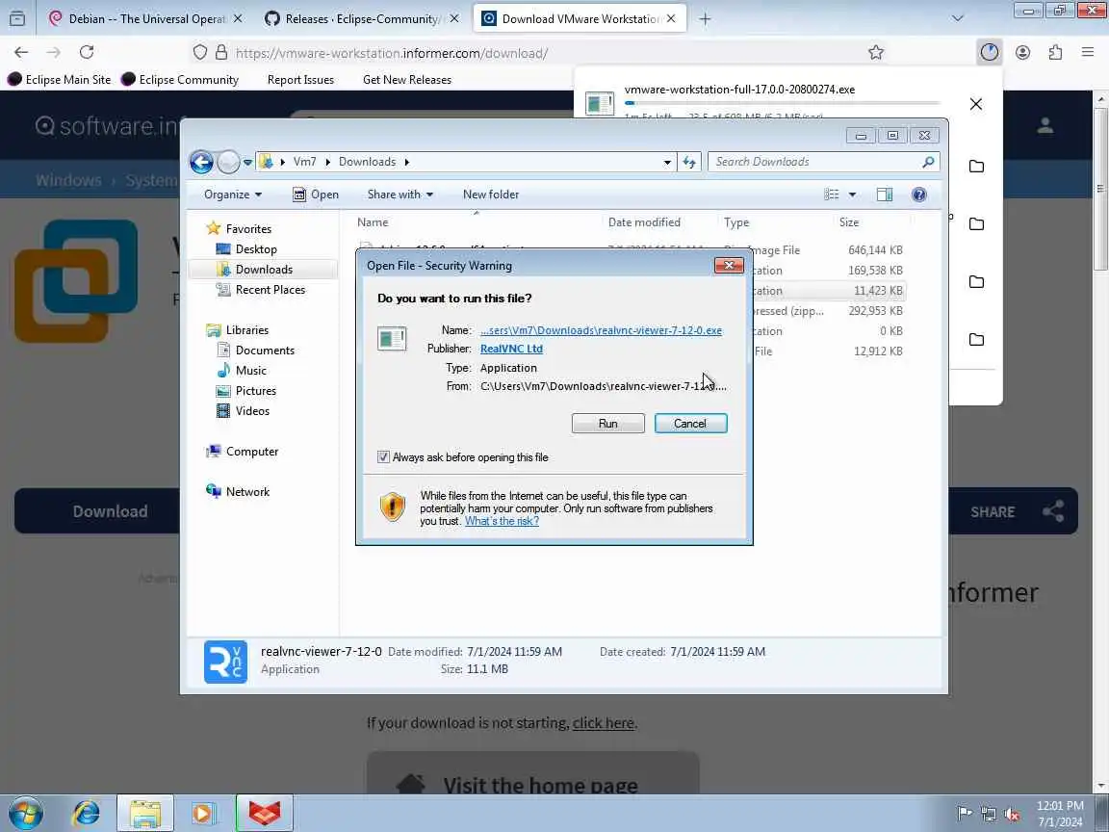Image resolution: width=1109 pixels, height=832 pixels.
Task: Refresh the Downloads folder view
Action: [x=689, y=162]
